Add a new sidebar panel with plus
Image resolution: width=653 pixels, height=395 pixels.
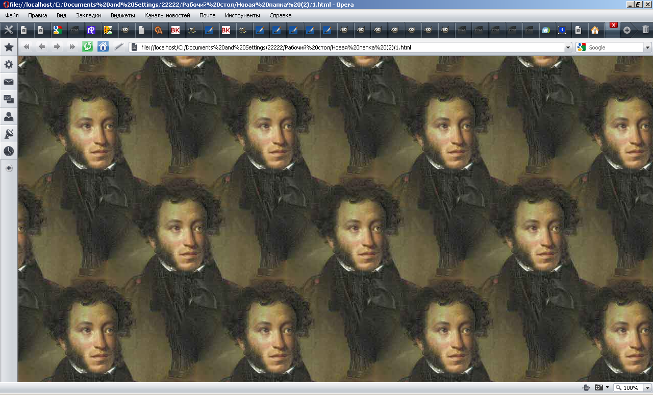9,168
